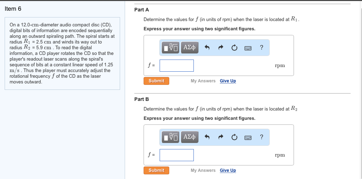Open keyboard shortcuts icon in Part B
The height and width of the screenshot is (179, 362).
point(248,137)
